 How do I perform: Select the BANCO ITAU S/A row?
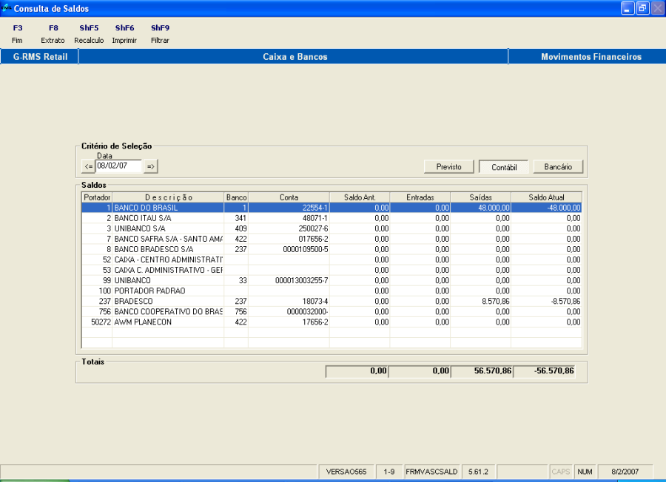point(222,218)
